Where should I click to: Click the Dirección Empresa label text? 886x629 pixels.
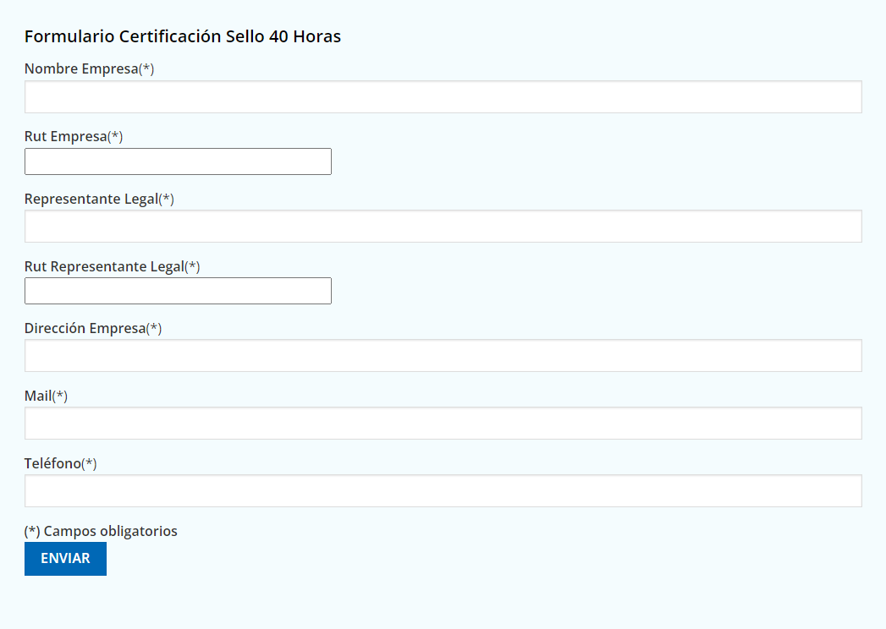(x=85, y=329)
